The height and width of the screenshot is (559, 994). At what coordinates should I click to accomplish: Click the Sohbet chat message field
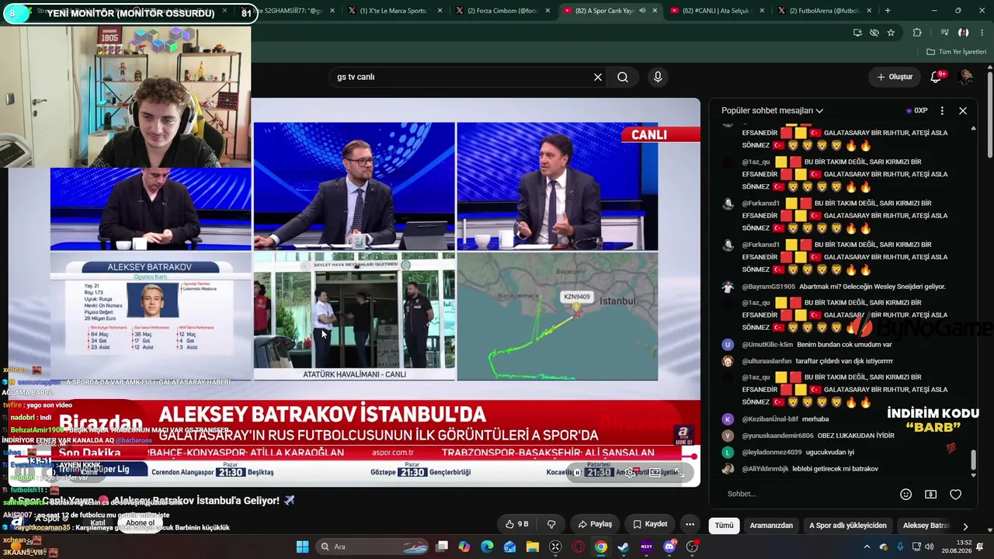[808, 495]
